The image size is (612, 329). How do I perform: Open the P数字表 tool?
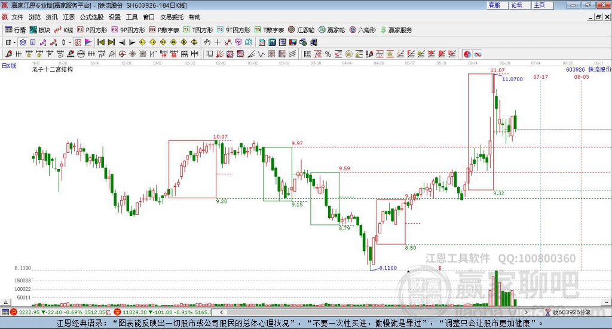click(x=164, y=30)
